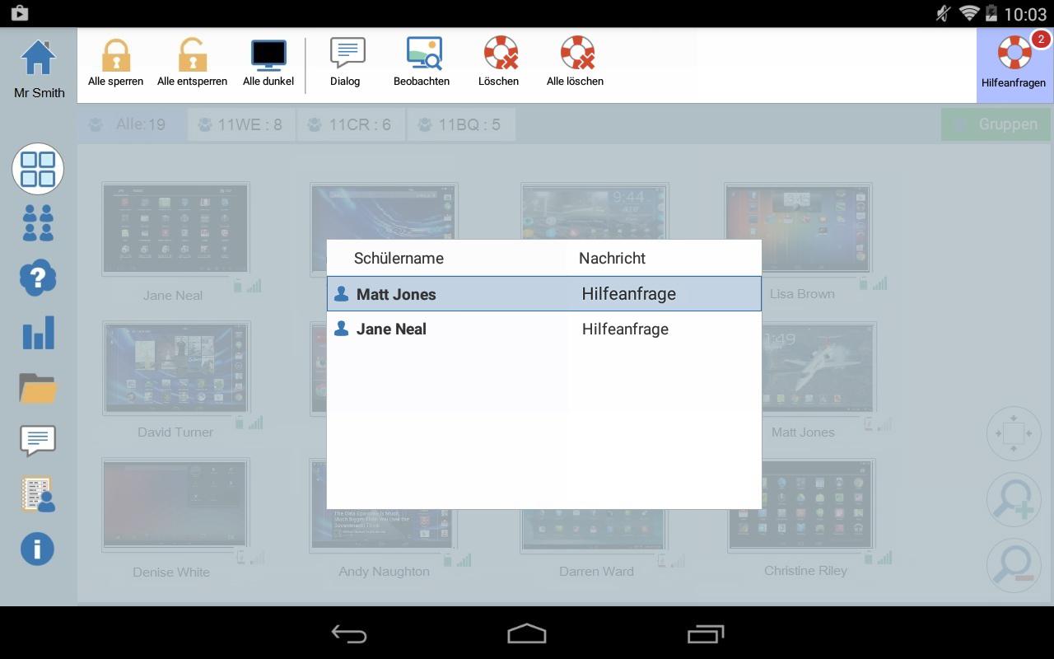Switch to the 11WE : 8 class tab
This screenshot has width=1054, height=659.
point(240,124)
